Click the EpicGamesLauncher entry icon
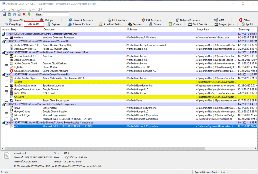The height and width of the screenshot is (174, 258). click(12, 86)
